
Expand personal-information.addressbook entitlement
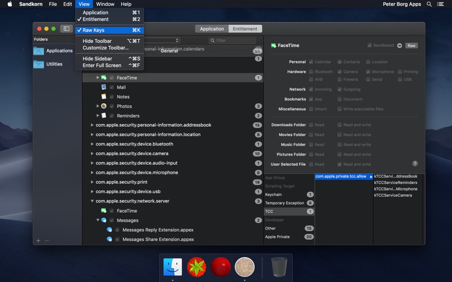click(92, 125)
